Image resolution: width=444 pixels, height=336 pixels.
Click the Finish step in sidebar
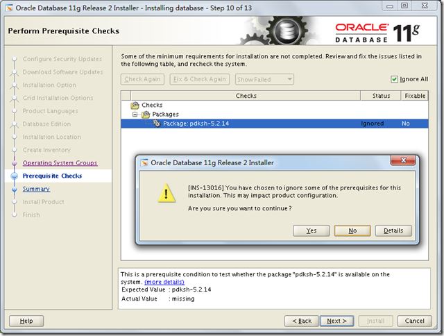tap(31, 215)
